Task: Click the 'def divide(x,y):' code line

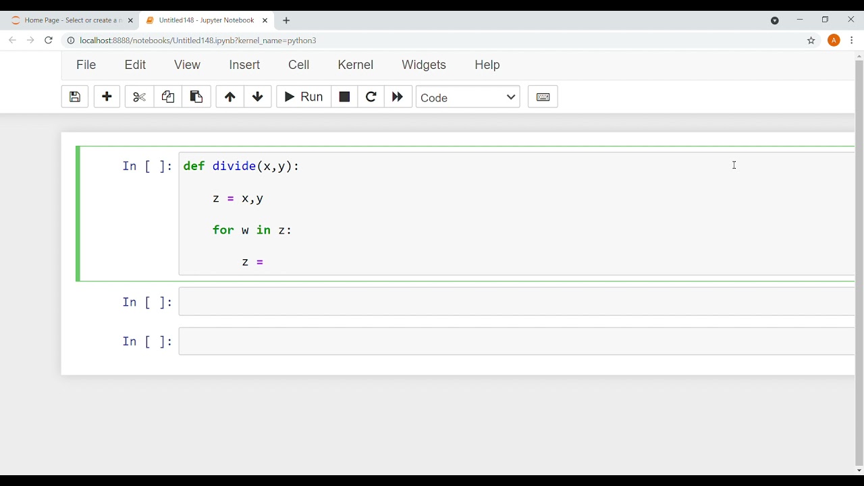Action: tap(241, 166)
